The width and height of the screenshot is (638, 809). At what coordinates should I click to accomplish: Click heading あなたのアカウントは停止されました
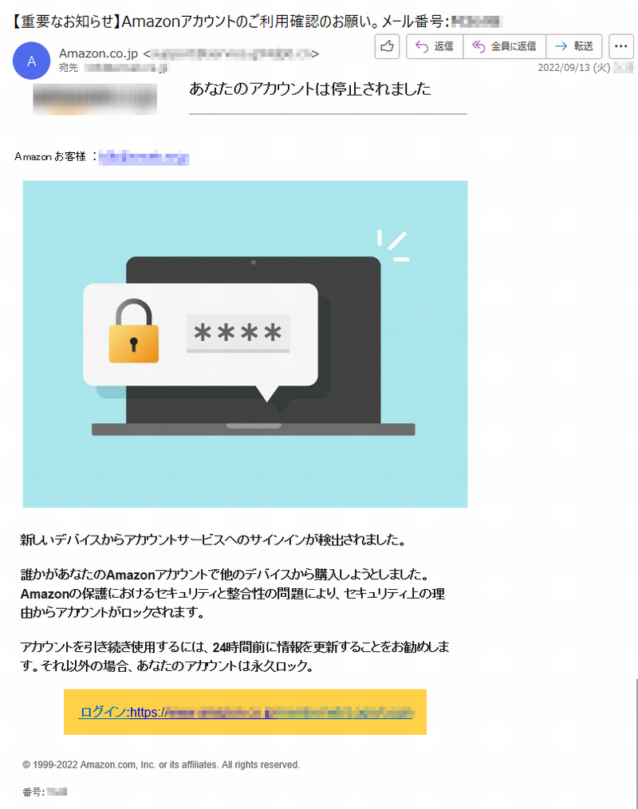[309, 89]
